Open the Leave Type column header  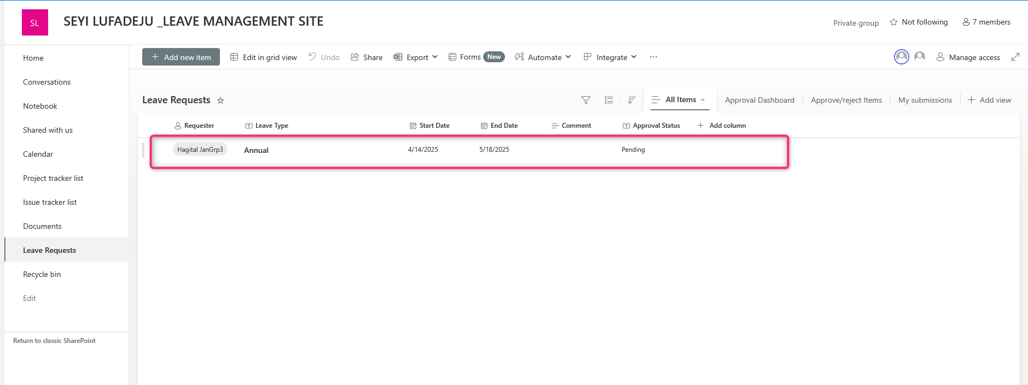(x=266, y=126)
